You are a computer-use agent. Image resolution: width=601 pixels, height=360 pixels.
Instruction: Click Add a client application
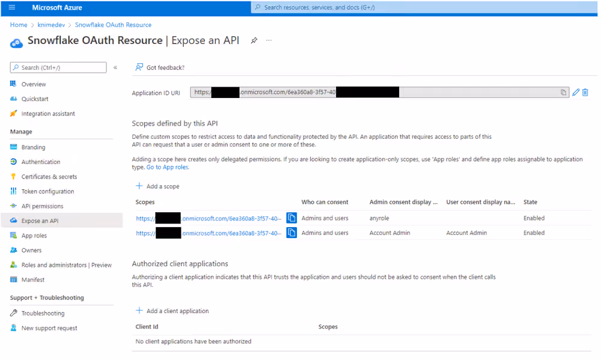(172, 311)
